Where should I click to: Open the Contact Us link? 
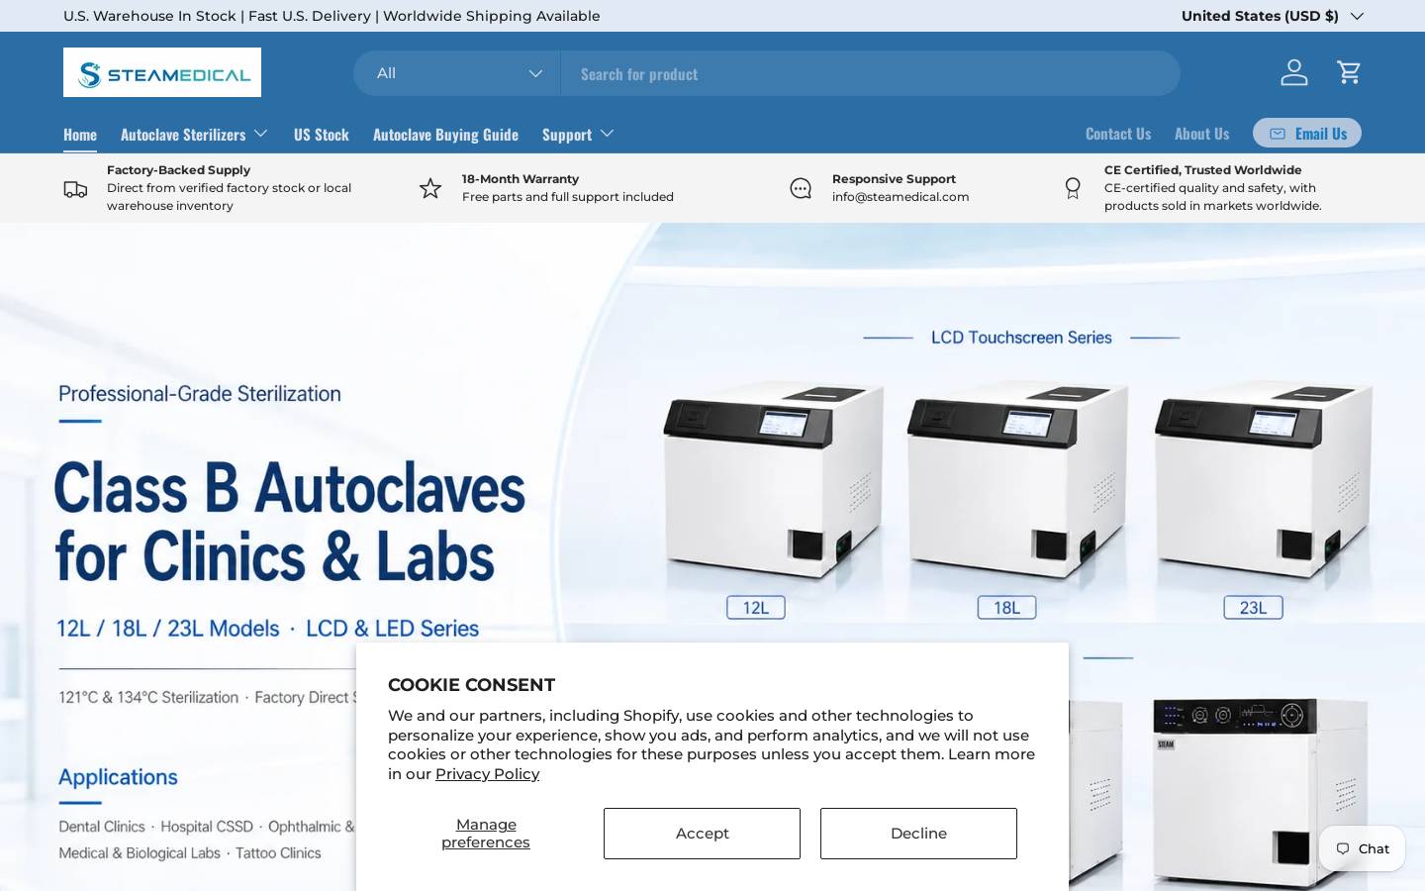click(x=1118, y=133)
